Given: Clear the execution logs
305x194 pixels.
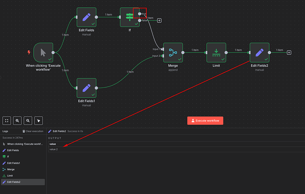Looking at the screenshot, I should (x=33, y=131).
